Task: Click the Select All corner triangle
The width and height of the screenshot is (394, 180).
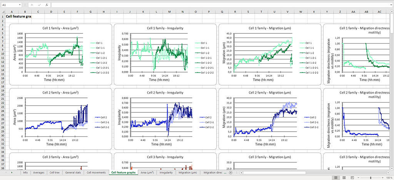Action: click(3, 12)
